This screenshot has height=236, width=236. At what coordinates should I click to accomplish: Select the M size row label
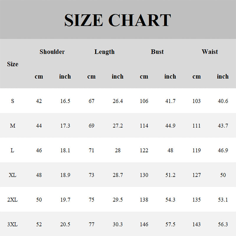[13, 126]
